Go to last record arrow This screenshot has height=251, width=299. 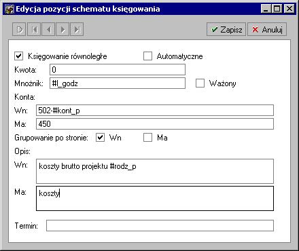[77, 29]
